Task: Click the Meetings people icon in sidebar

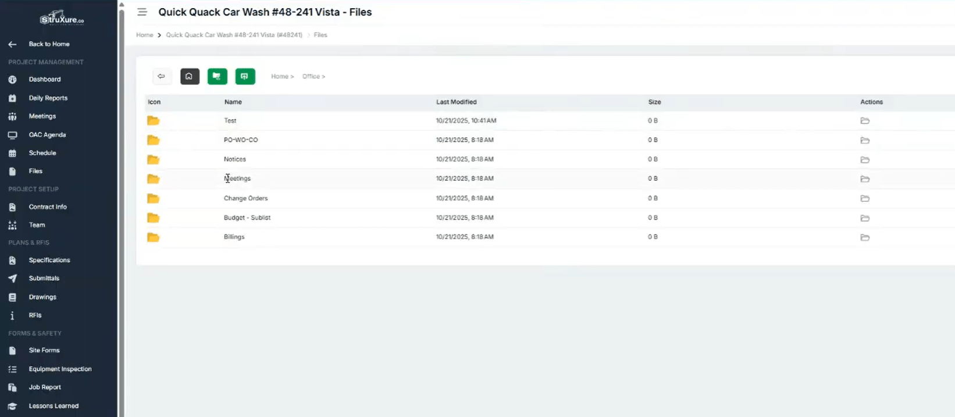Action: (12, 116)
